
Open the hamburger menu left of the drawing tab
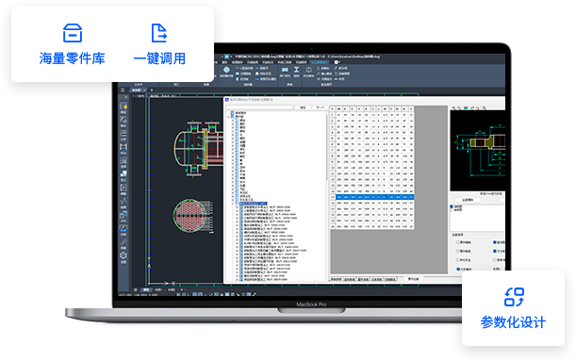click(x=123, y=90)
